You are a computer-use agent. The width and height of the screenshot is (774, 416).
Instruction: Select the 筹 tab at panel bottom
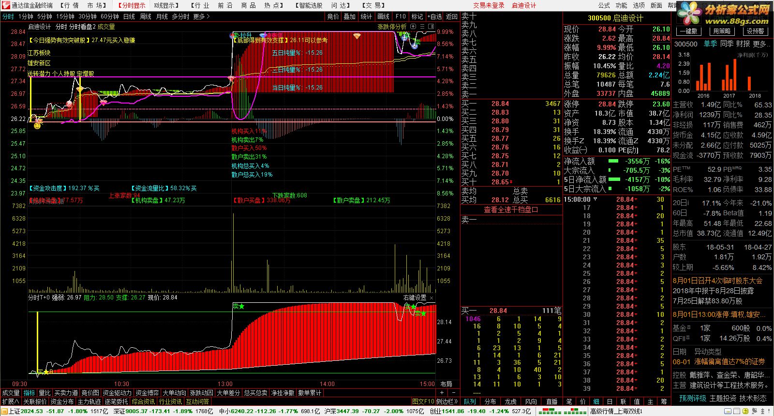(x=664, y=401)
